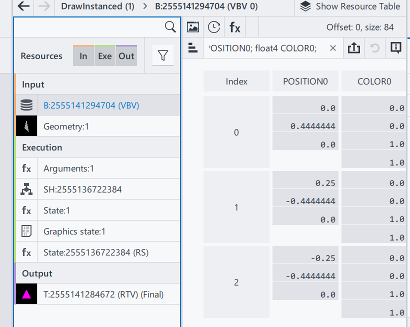This screenshot has width=410, height=327.
Task: Open the resource filter funnel
Action: (162, 56)
